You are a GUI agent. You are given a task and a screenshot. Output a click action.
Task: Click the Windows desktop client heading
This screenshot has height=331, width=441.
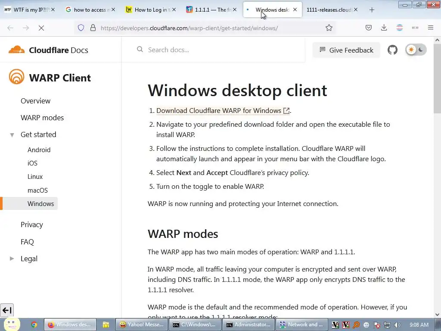[x=237, y=91]
